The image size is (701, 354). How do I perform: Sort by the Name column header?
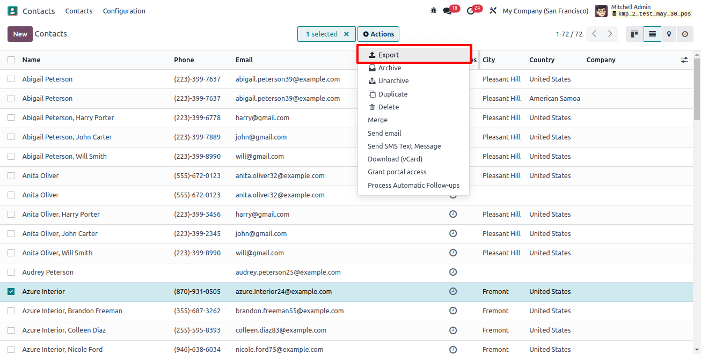(31, 60)
